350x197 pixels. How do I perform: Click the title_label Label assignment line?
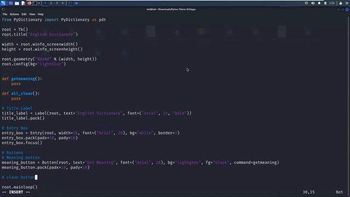click(x=97, y=113)
